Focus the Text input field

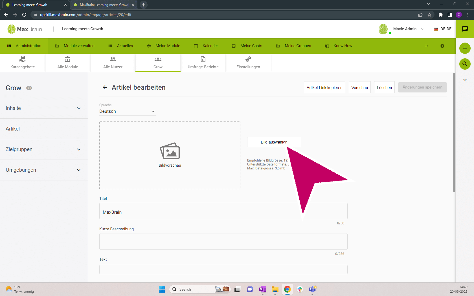tap(223, 270)
